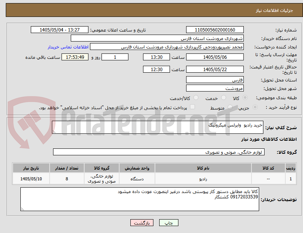Select the خدمت radio button
Image resolution: width=303 pixels, height=233 pixels.
pos(223,98)
